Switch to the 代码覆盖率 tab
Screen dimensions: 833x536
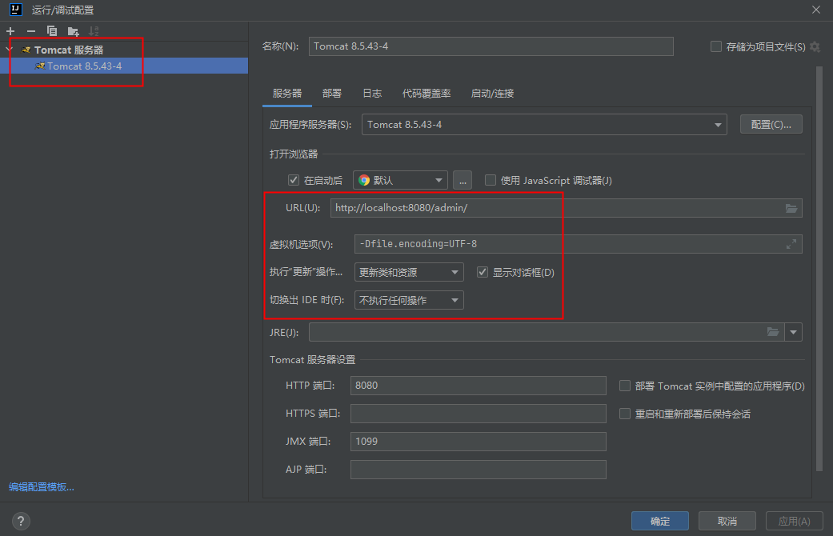tap(426, 94)
